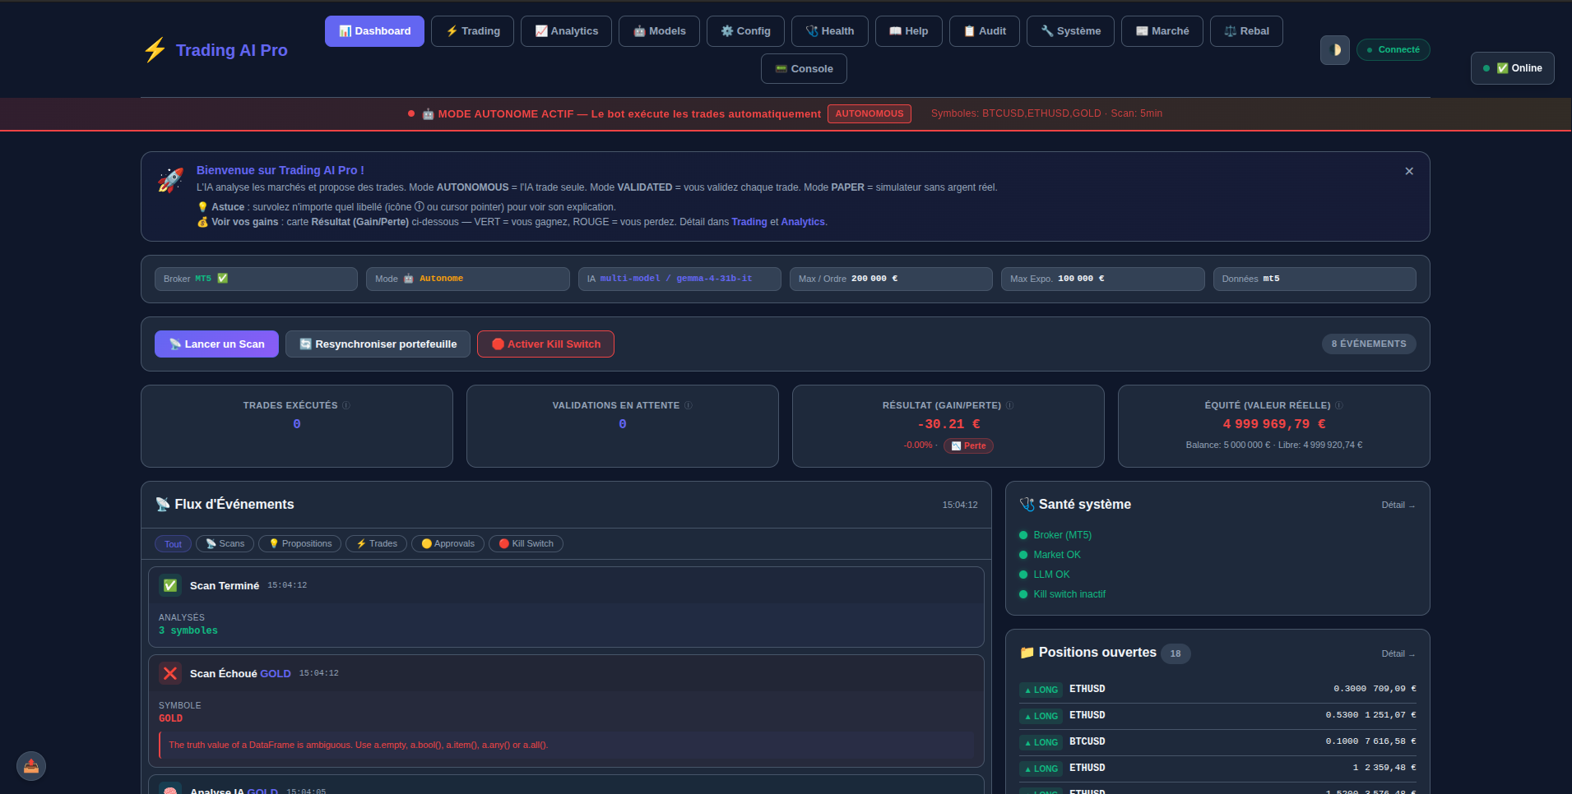Click the GOLD link in Scan Échoué
The image size is (1572, 794).
point(276,674)
